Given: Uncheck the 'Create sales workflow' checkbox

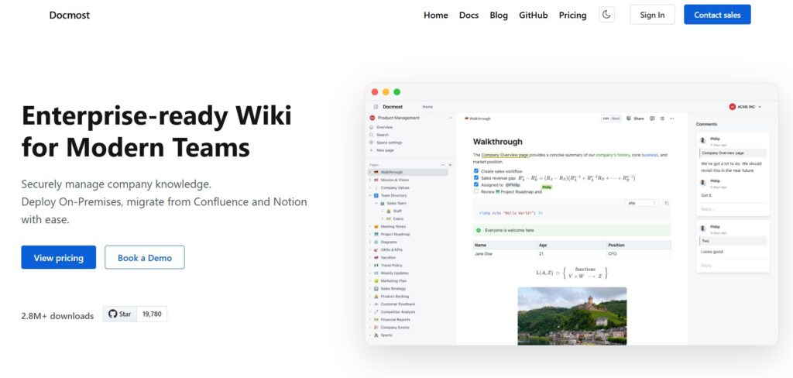Looking at the screenshot, I should click(x=476, y=170).
